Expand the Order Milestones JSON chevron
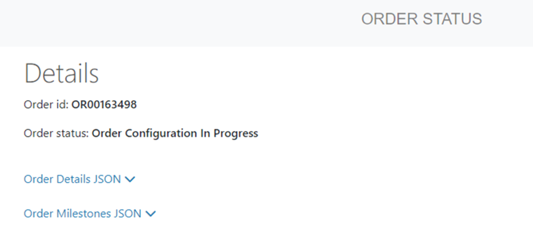This screenshot has width=533, height=236. point(151,214)
